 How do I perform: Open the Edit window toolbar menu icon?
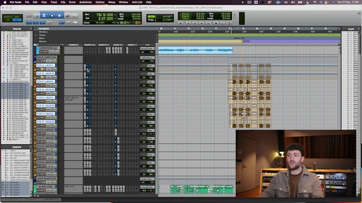point(359,14)
